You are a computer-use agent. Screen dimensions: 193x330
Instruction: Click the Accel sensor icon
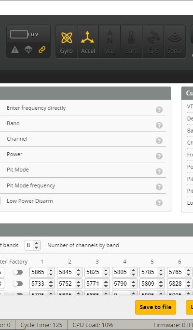88,41
